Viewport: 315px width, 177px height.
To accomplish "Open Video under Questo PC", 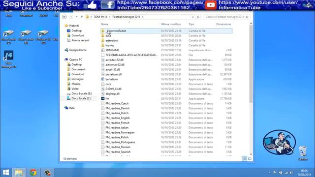I will (75, 88).
